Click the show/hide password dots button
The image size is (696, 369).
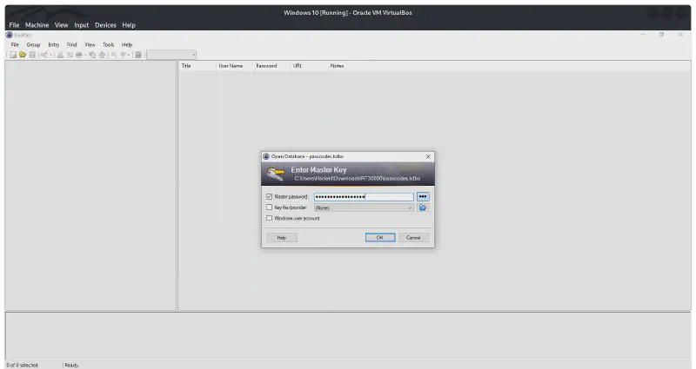423,197
